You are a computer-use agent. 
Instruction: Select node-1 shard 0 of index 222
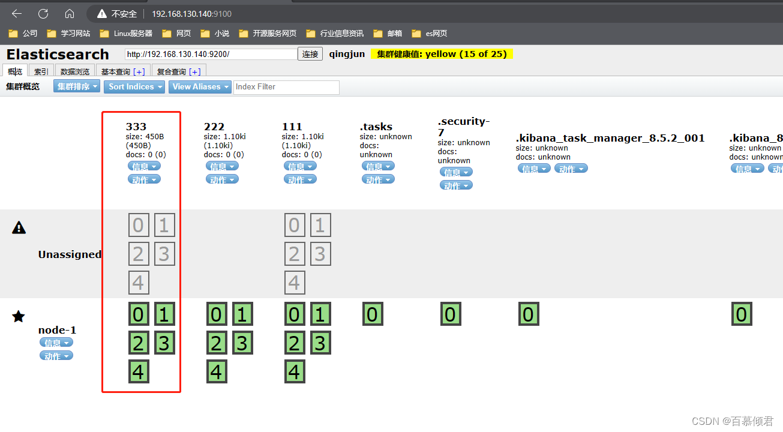216,314
